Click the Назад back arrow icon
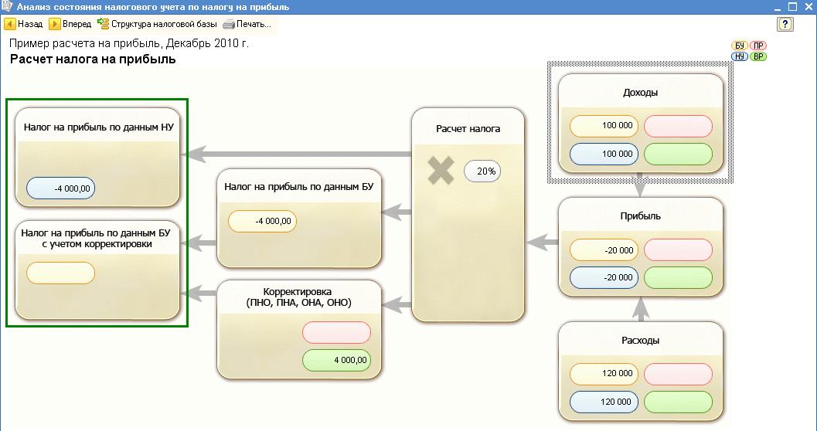Screen dimensions: 817x431 10,24
